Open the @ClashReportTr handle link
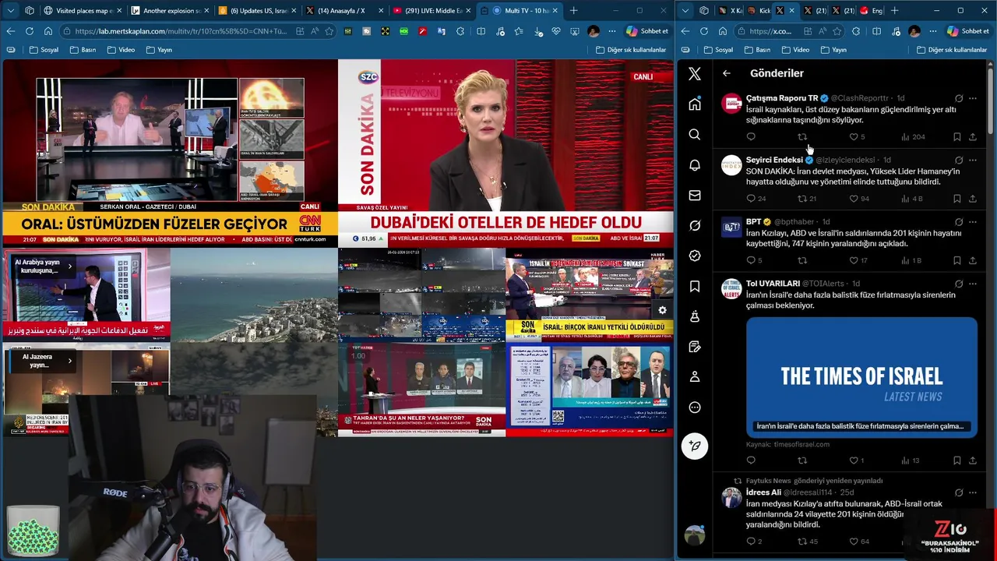 point(859,98)
